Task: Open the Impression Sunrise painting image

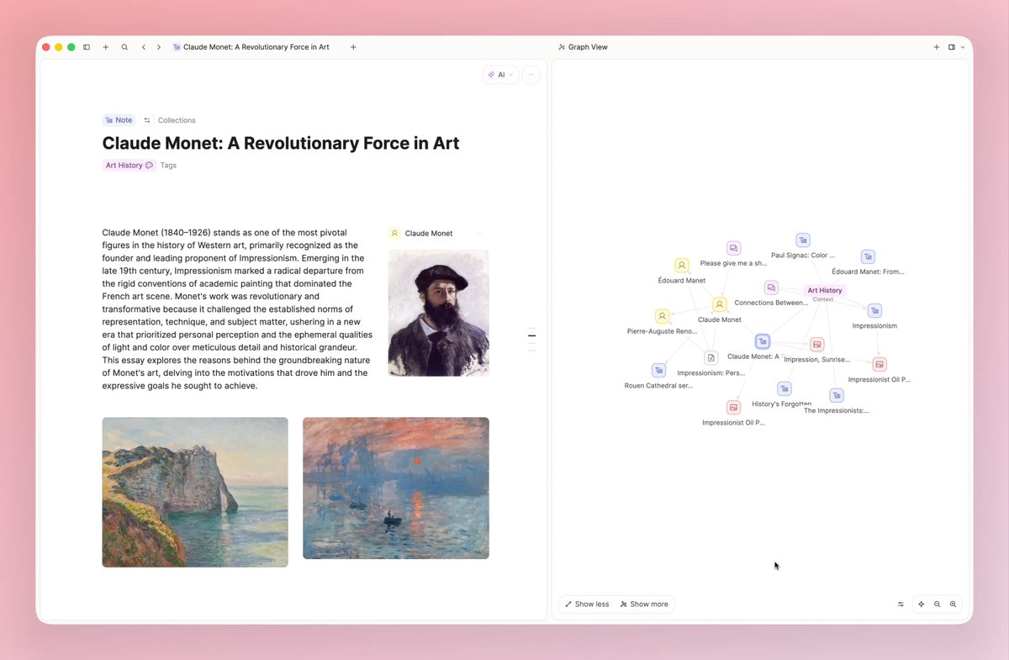Action: [x=396, y=488]
